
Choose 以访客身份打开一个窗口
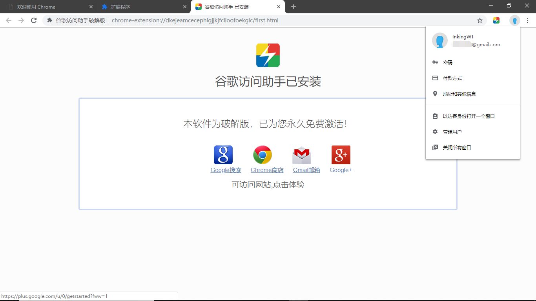point(473,116)
